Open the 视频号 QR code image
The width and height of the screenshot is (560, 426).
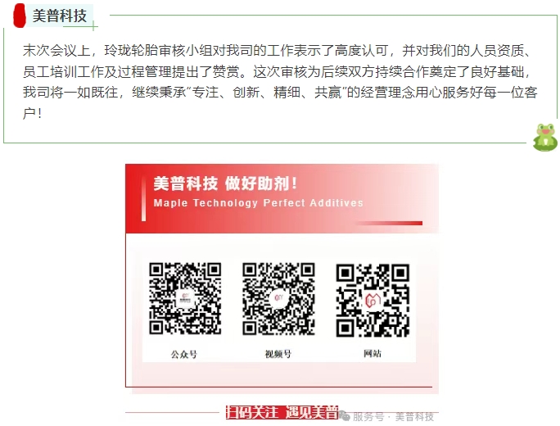pyautogui.click(x=278, y=299)
